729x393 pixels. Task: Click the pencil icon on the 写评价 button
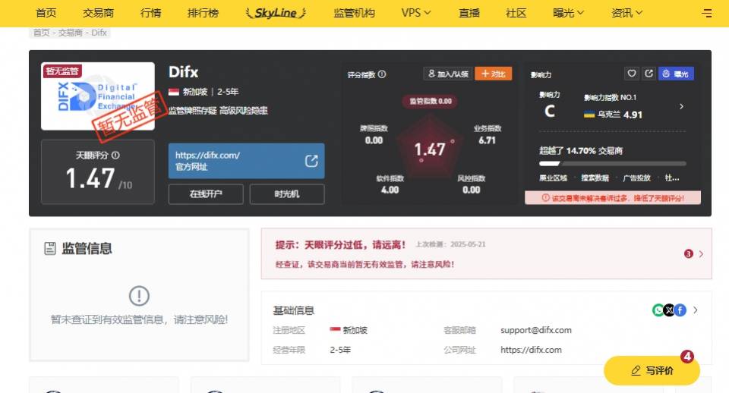click(636, 371)
